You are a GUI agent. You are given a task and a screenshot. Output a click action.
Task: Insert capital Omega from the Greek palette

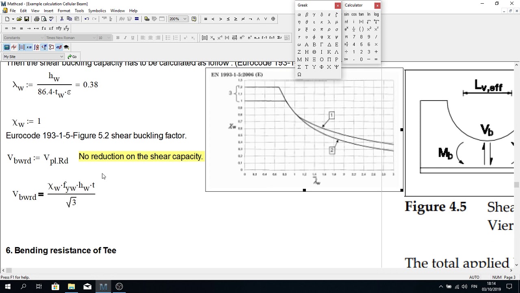299,74
